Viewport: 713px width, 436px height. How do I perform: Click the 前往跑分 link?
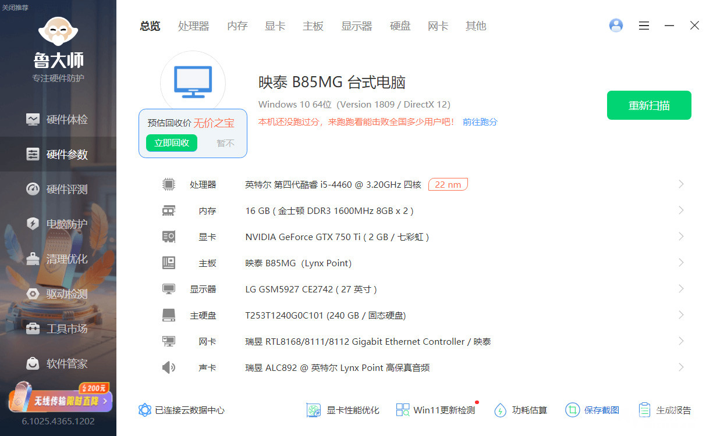point(480,122)
